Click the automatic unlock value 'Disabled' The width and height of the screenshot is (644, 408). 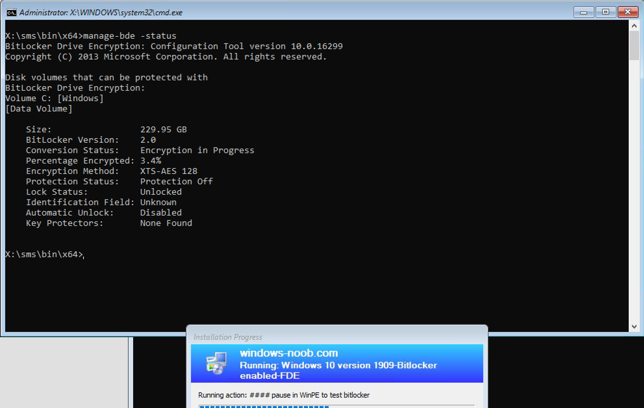(161, 213)
